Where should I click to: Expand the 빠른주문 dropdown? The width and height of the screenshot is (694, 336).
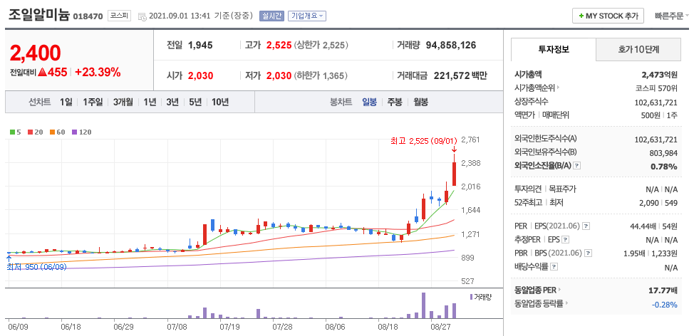click(672, 16)
